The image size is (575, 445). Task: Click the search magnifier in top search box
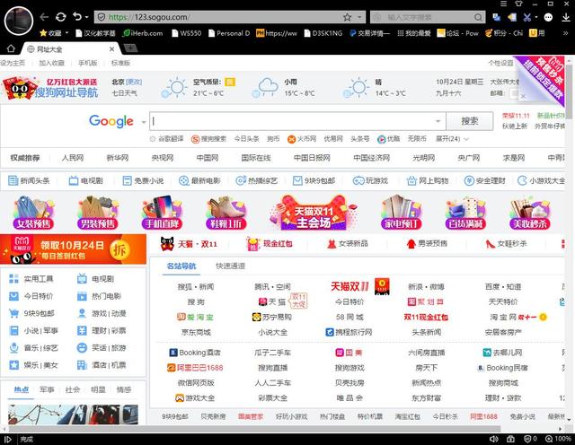click(478, 17)
